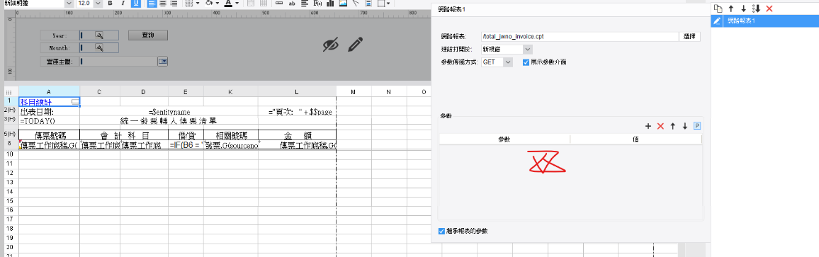The image size is (819, 257).
Task: Select the Year input widget
Action: [x=99, y=35]
